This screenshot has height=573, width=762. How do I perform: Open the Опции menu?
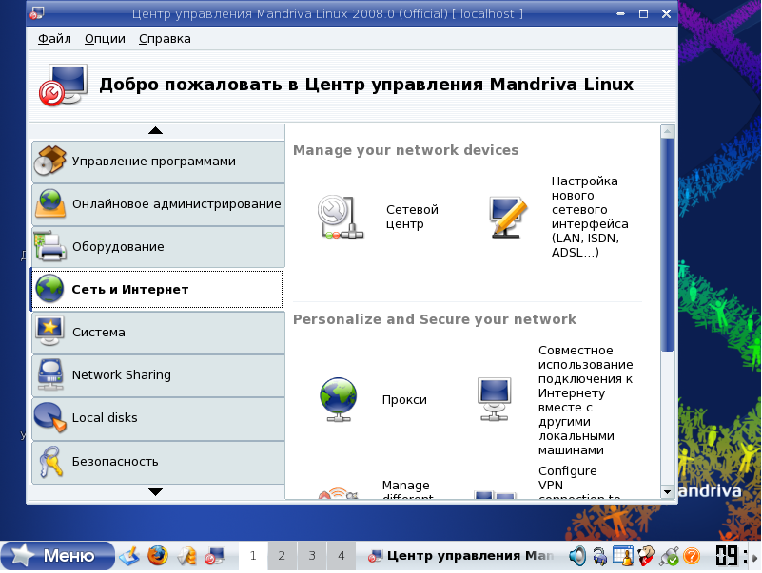(x=105, y=39)
